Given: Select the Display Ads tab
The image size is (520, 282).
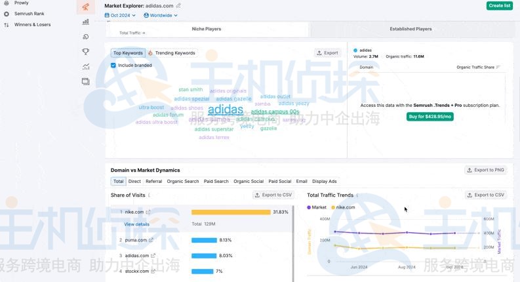Looking at the screenshot, I should pyautogui.click(x=325, y=182).
